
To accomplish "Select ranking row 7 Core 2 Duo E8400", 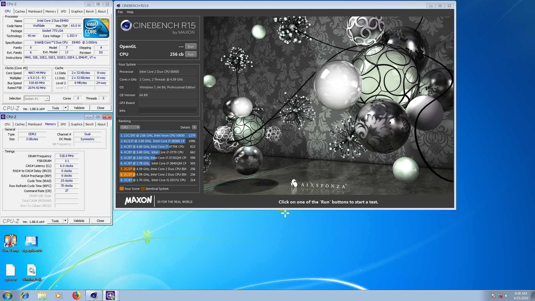I will click(x=158, y=169).
